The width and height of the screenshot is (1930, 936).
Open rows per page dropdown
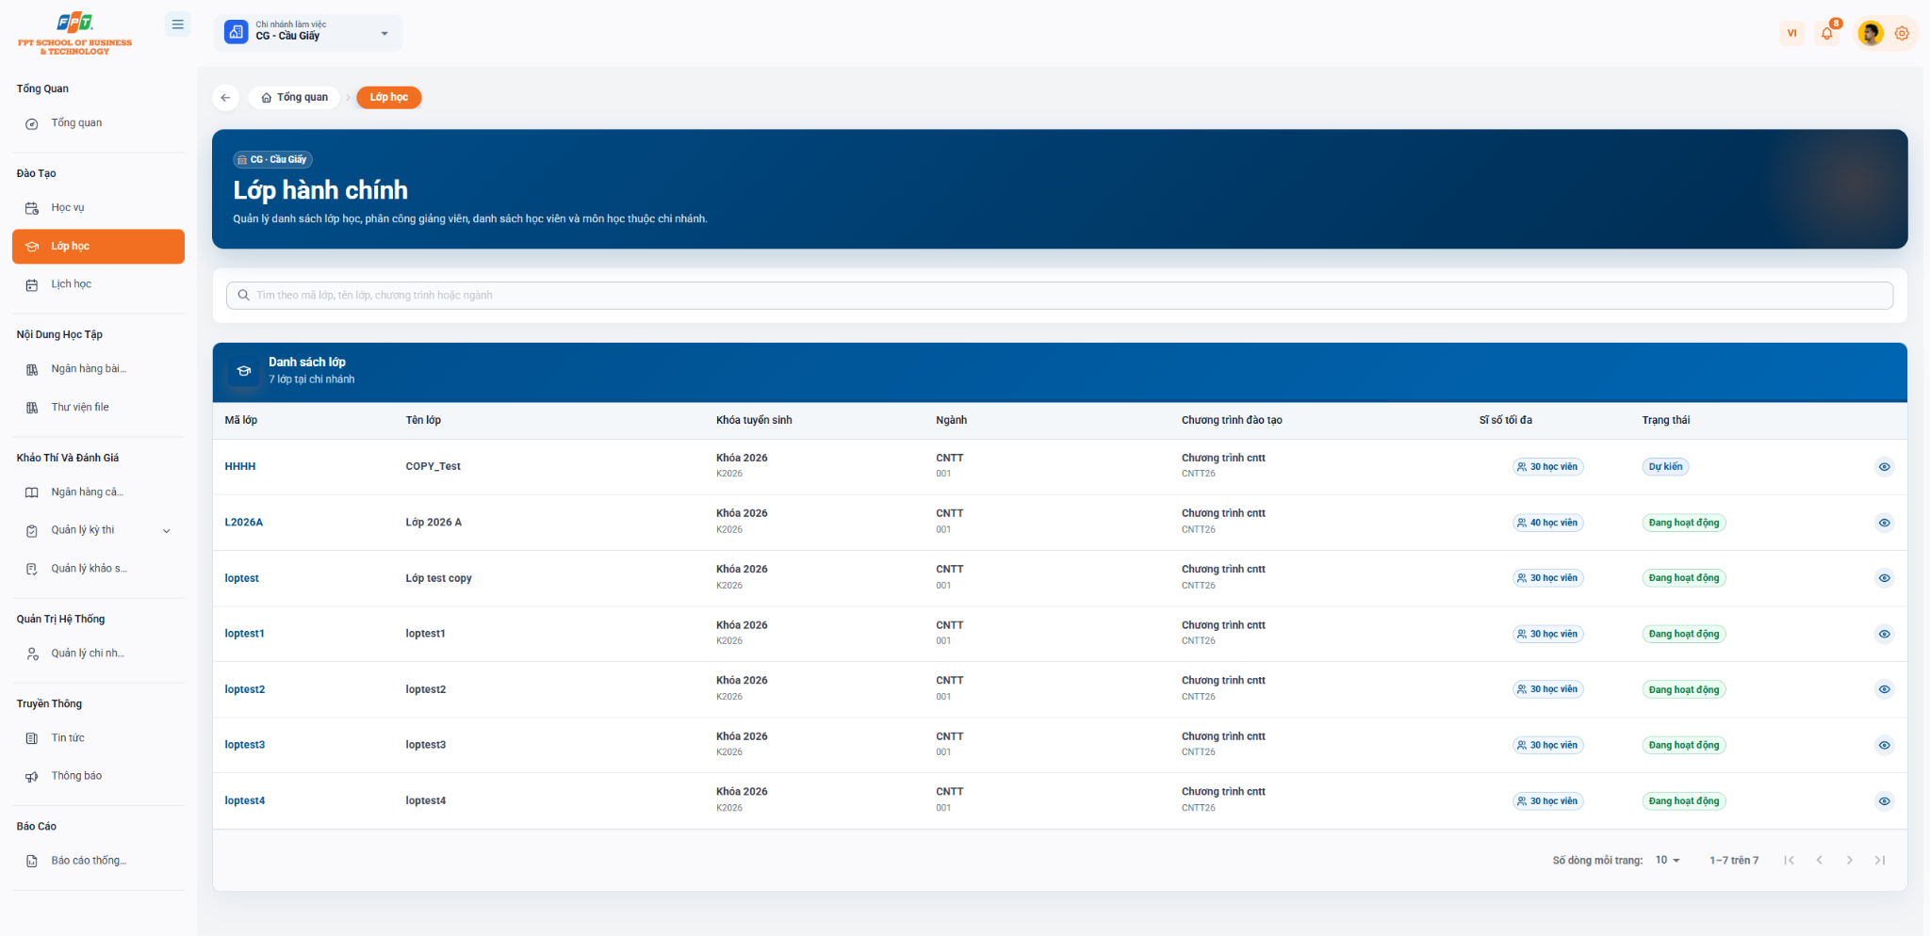tap(1667, 861)
